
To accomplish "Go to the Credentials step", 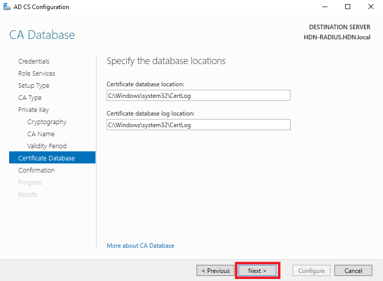I will (x=34, y=61).
